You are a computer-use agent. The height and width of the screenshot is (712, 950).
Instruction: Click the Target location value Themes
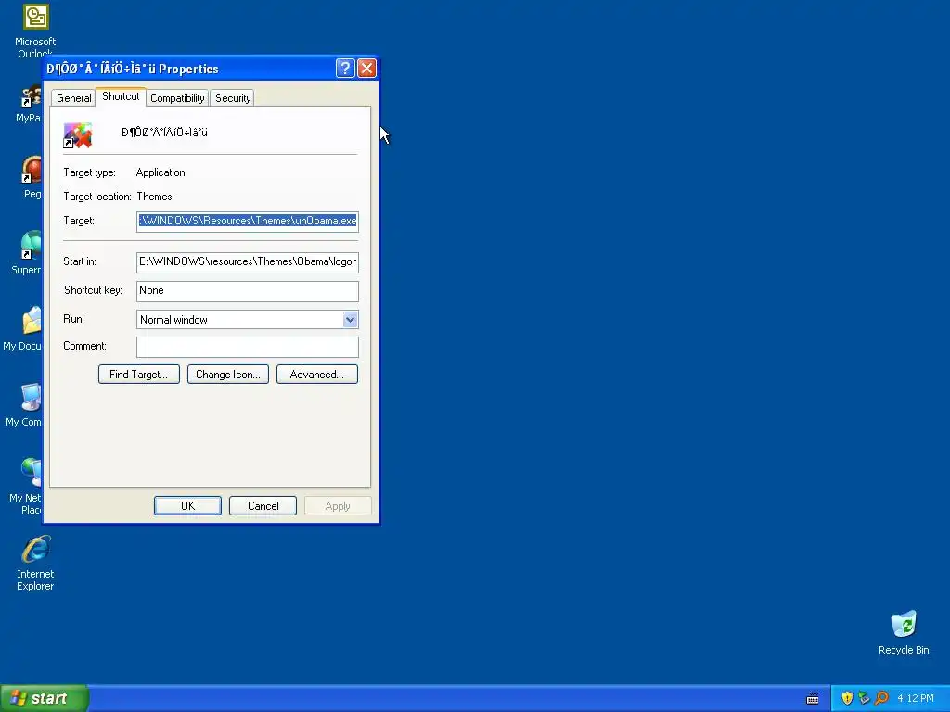tap(155, 197)
